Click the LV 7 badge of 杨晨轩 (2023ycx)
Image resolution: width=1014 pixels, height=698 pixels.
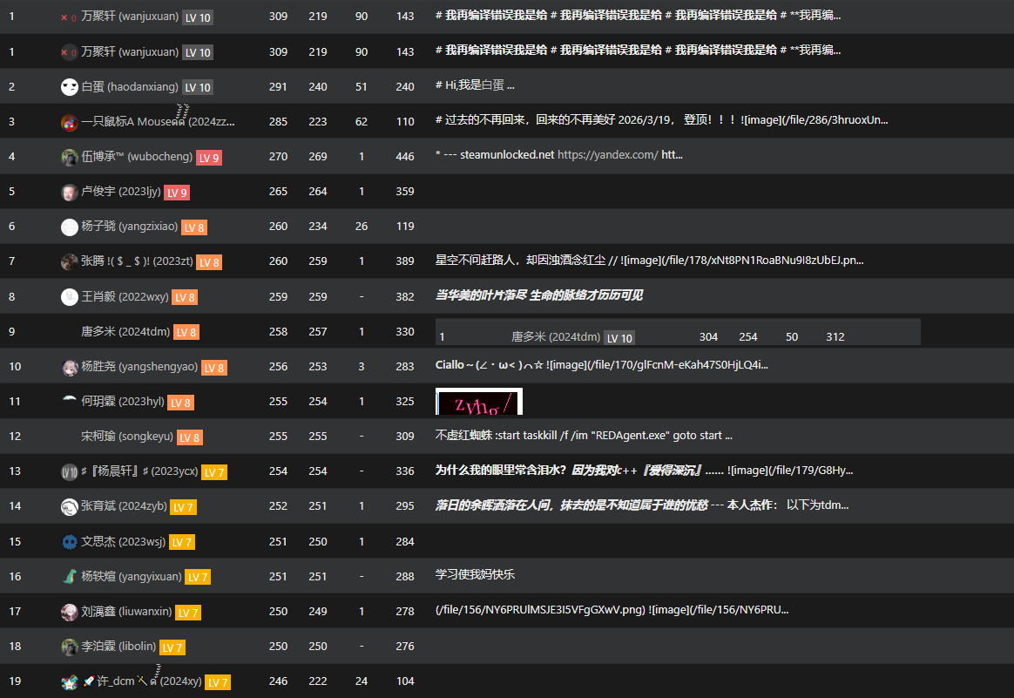214,472
